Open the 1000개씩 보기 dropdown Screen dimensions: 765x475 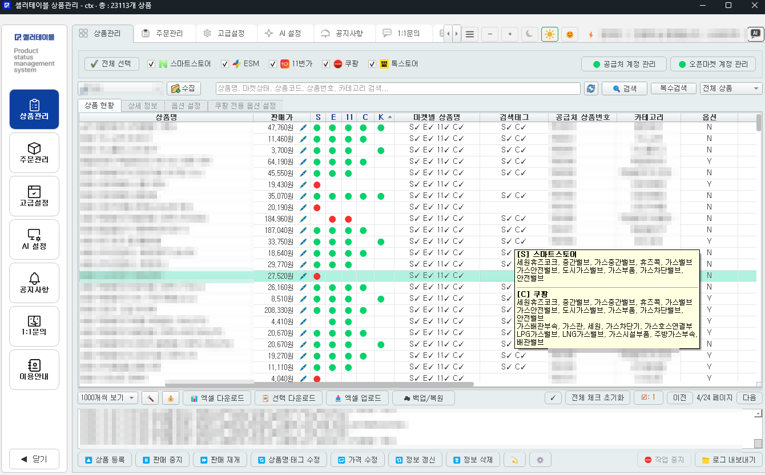tap(108, 398)
